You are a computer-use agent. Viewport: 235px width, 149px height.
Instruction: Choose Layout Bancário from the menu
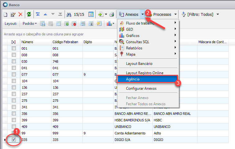[148, 64]
